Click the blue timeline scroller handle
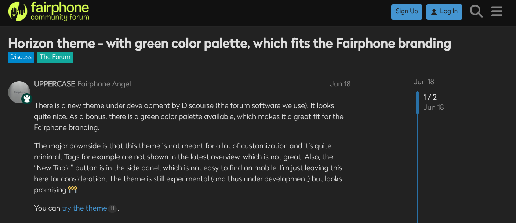Image resolution: width=516 pixels, height=223 pixels. 417,103
